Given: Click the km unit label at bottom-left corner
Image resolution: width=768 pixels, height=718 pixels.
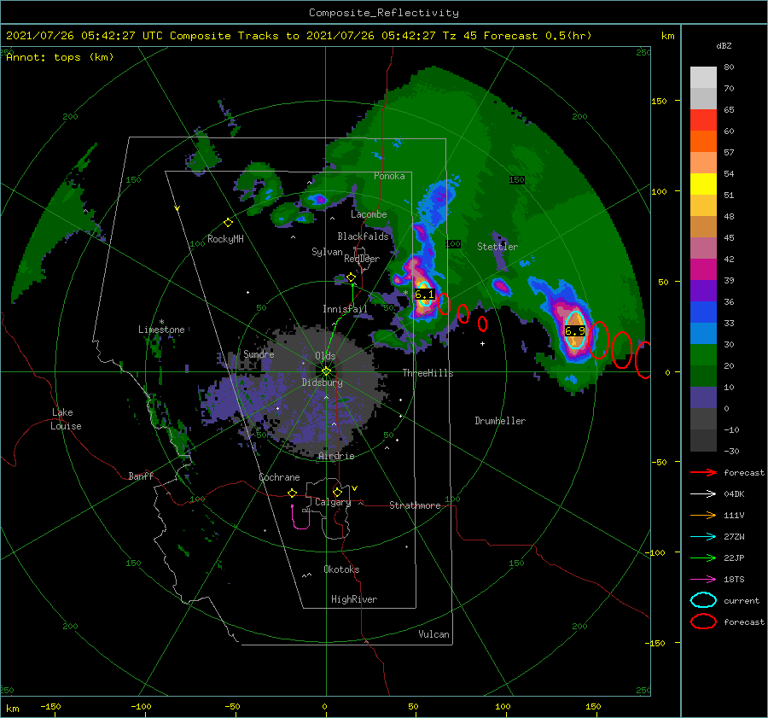Looking at the screenshot, I should pyautogui.click(x=13, y=709).
